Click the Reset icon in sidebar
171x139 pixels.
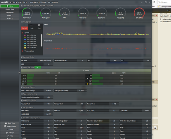(7, 130)
